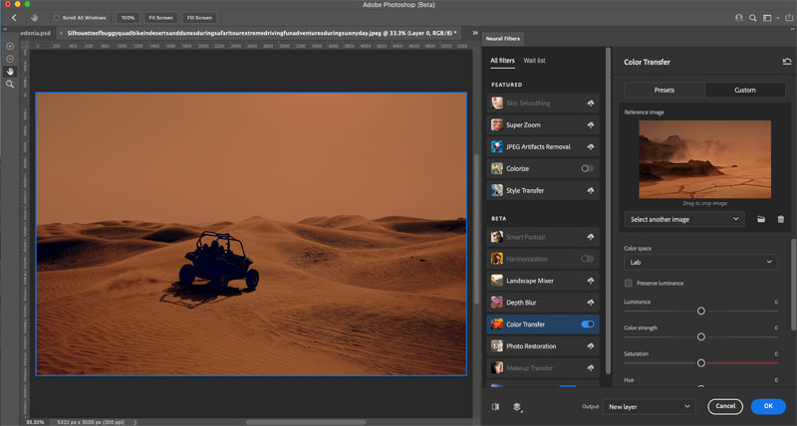Click the before/after preview icon at bottom

495,407
